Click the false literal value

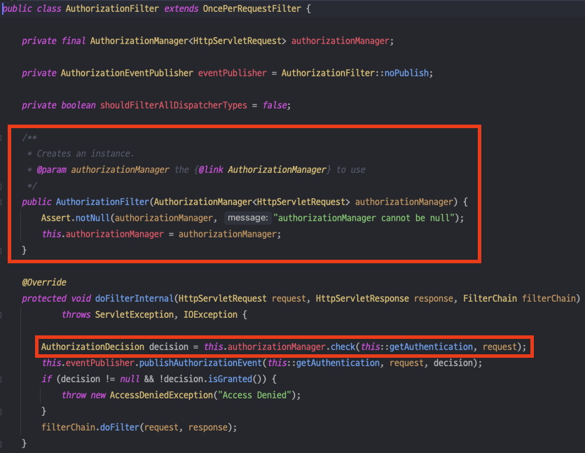coord(275,105)
